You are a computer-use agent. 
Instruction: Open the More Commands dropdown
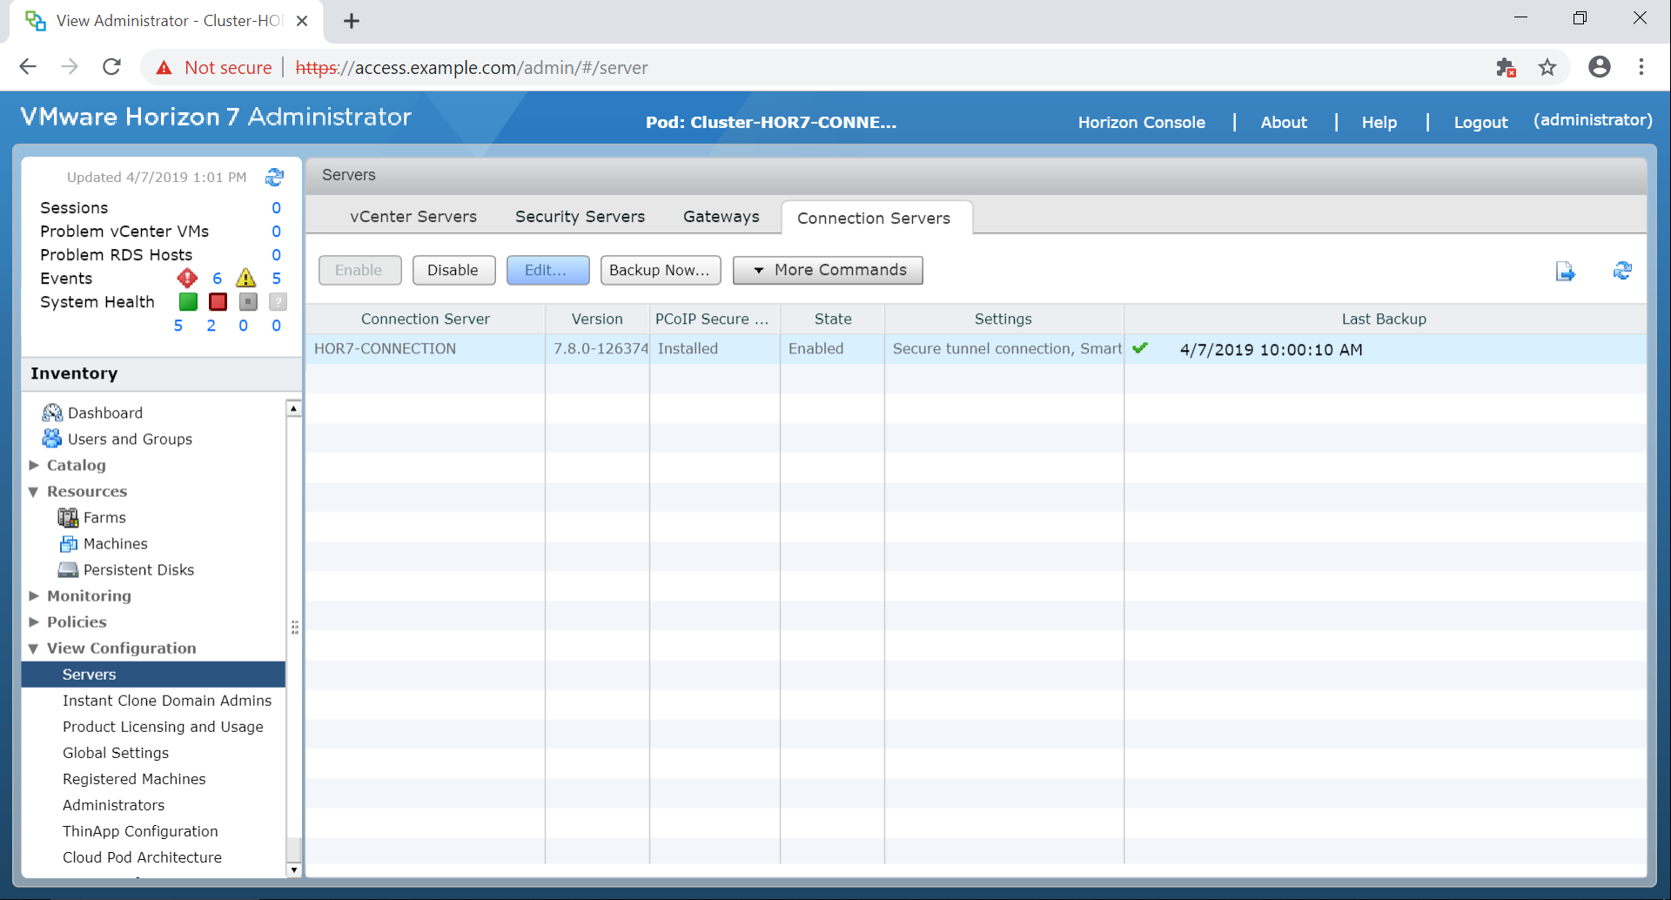[x=828, y=270]
